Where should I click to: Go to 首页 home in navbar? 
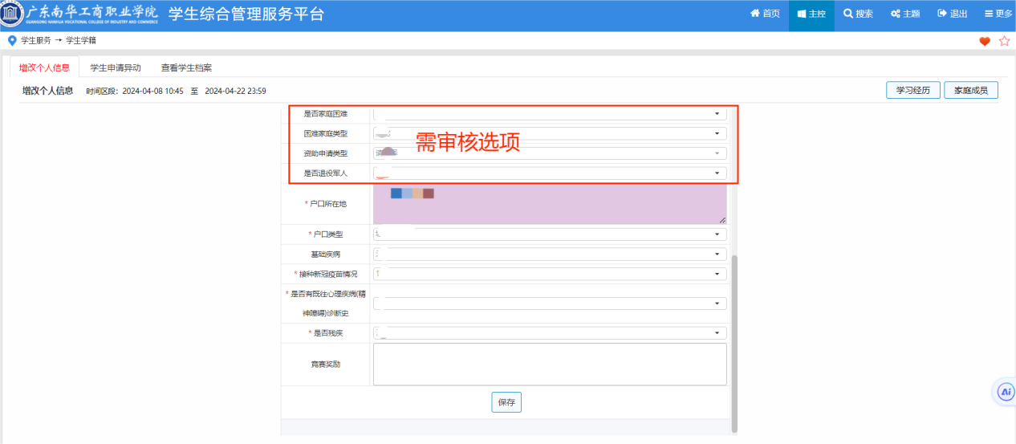tap(765, 14)
